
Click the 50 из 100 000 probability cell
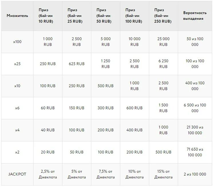pyautogui.click(x=195, y=42)
